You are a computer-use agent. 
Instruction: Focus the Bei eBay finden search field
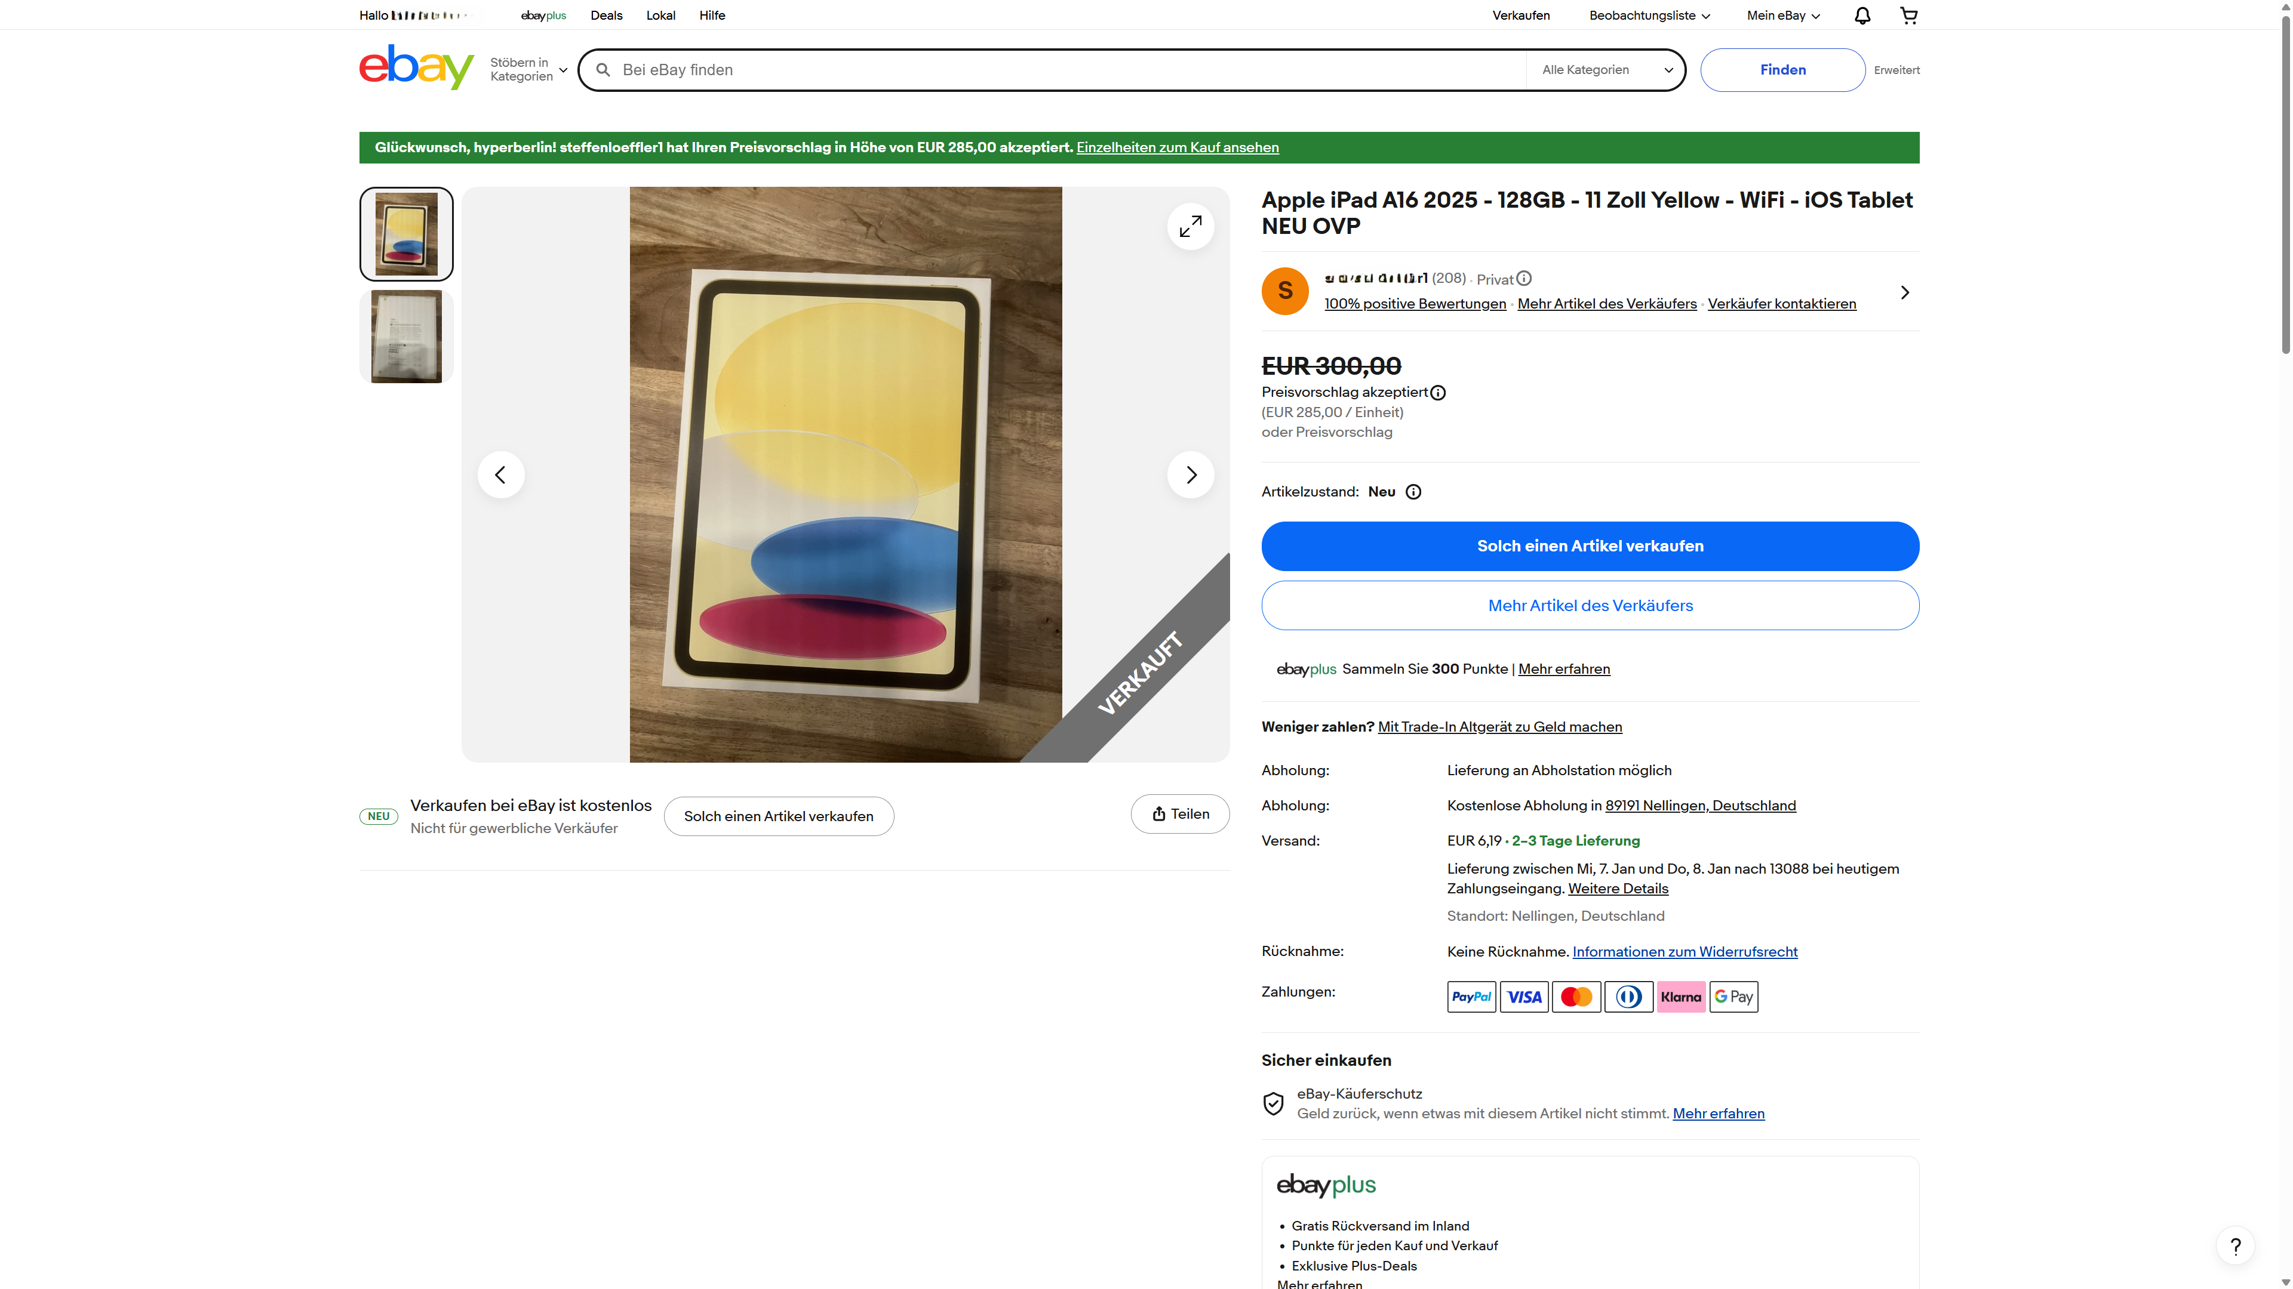(x=1068, y=70)
